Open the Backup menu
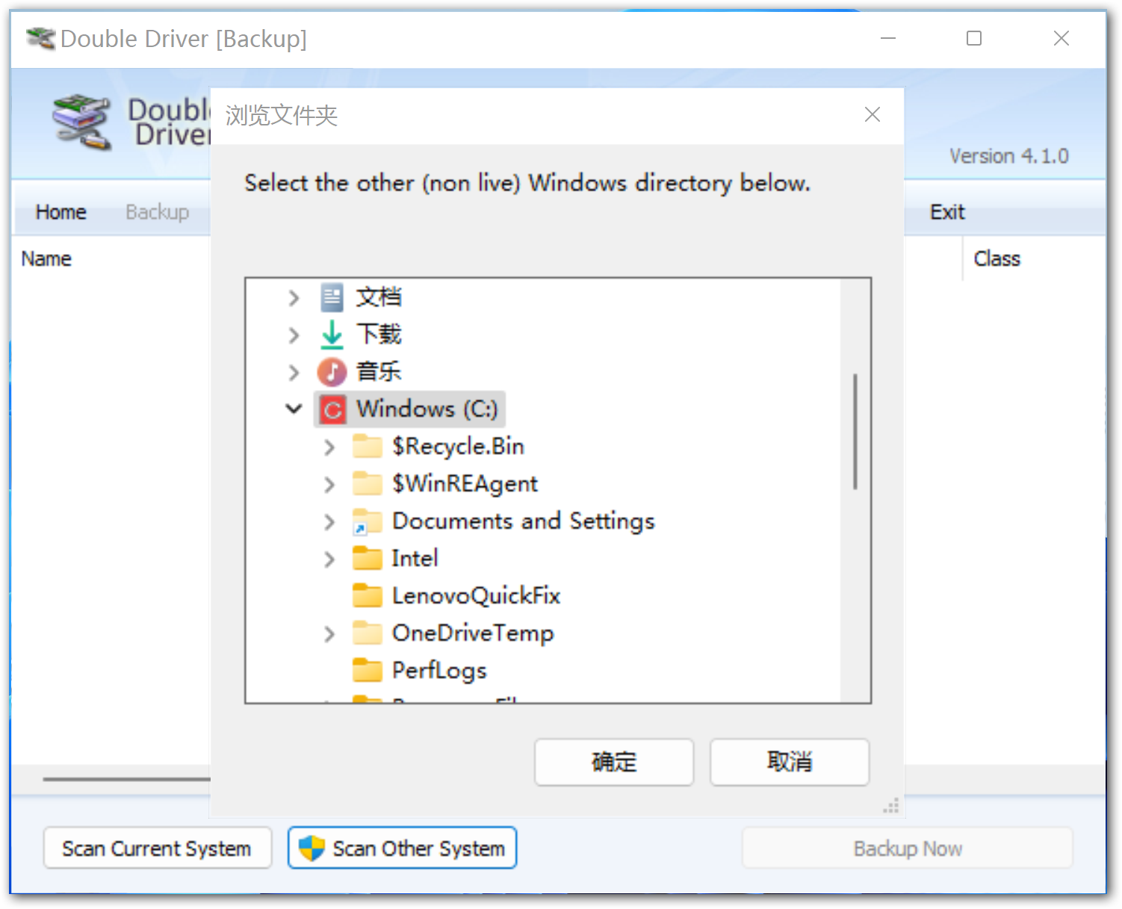 click(158, 212)
